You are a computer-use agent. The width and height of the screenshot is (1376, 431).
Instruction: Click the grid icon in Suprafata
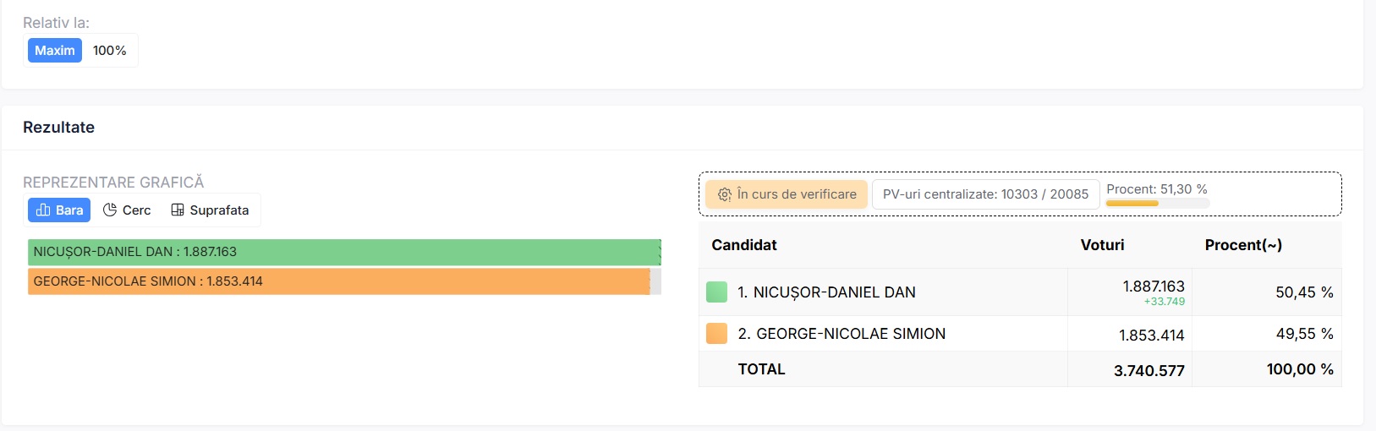coord(178,210)
